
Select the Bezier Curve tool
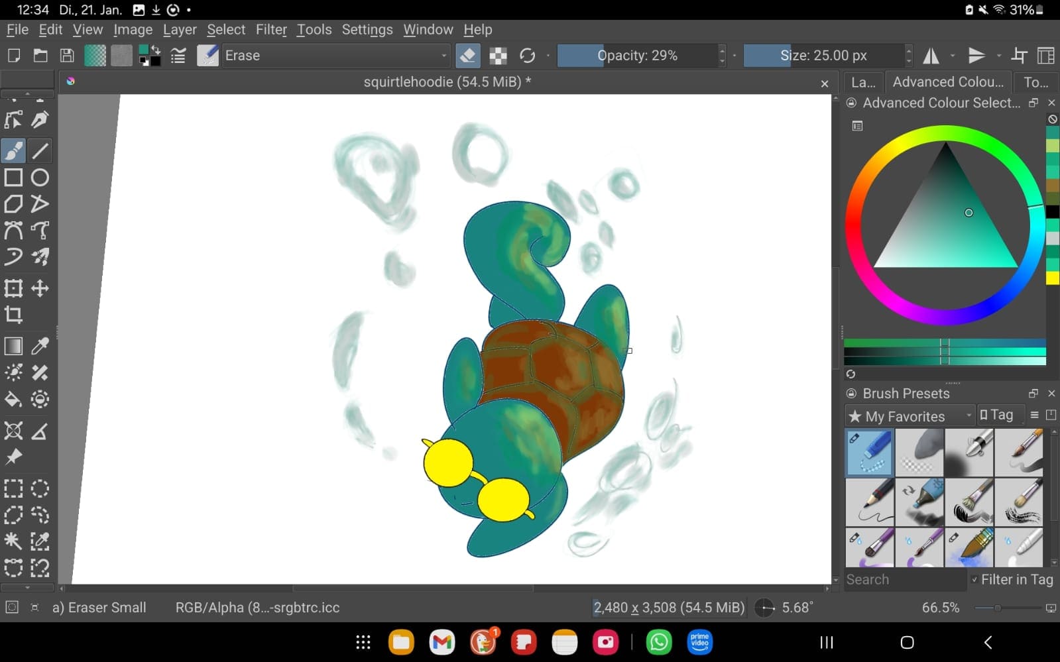[x=13, y=231]
